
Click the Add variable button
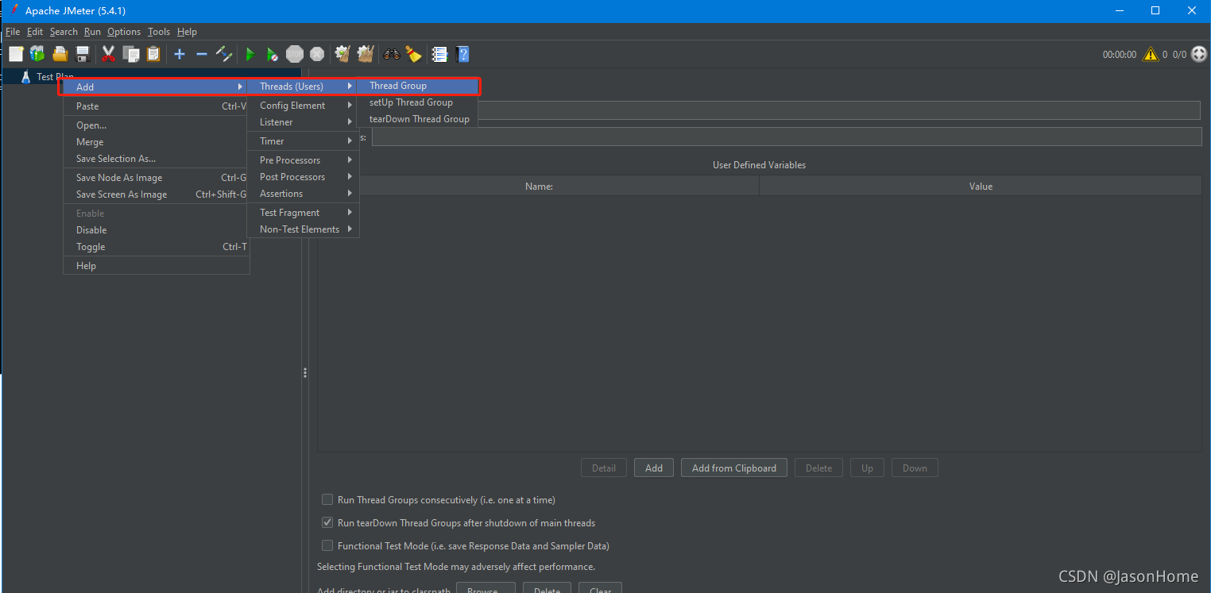654,468
